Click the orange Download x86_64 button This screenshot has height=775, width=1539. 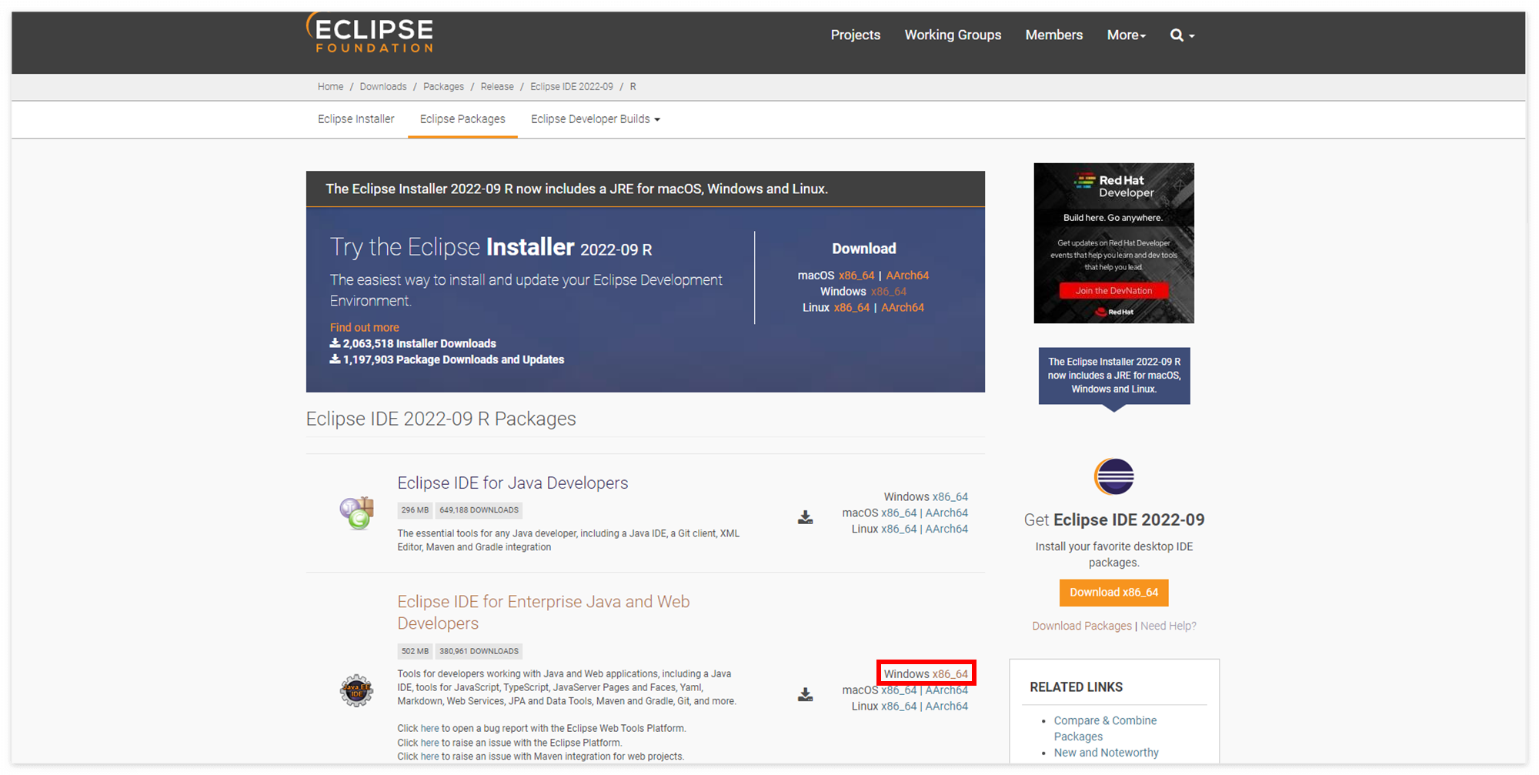pos(1113,593)
